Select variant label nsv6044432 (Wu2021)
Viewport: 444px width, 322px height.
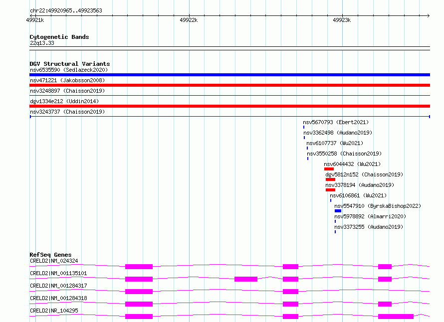352,164
